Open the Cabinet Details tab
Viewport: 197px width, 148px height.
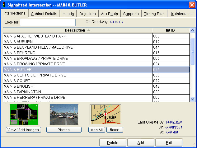[x=44, y=14]
